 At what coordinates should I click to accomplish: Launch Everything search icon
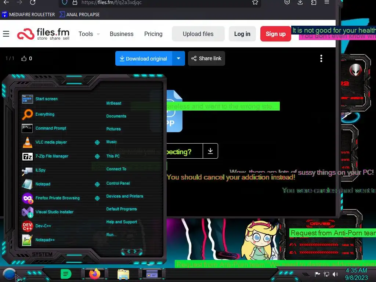point(27,115)
